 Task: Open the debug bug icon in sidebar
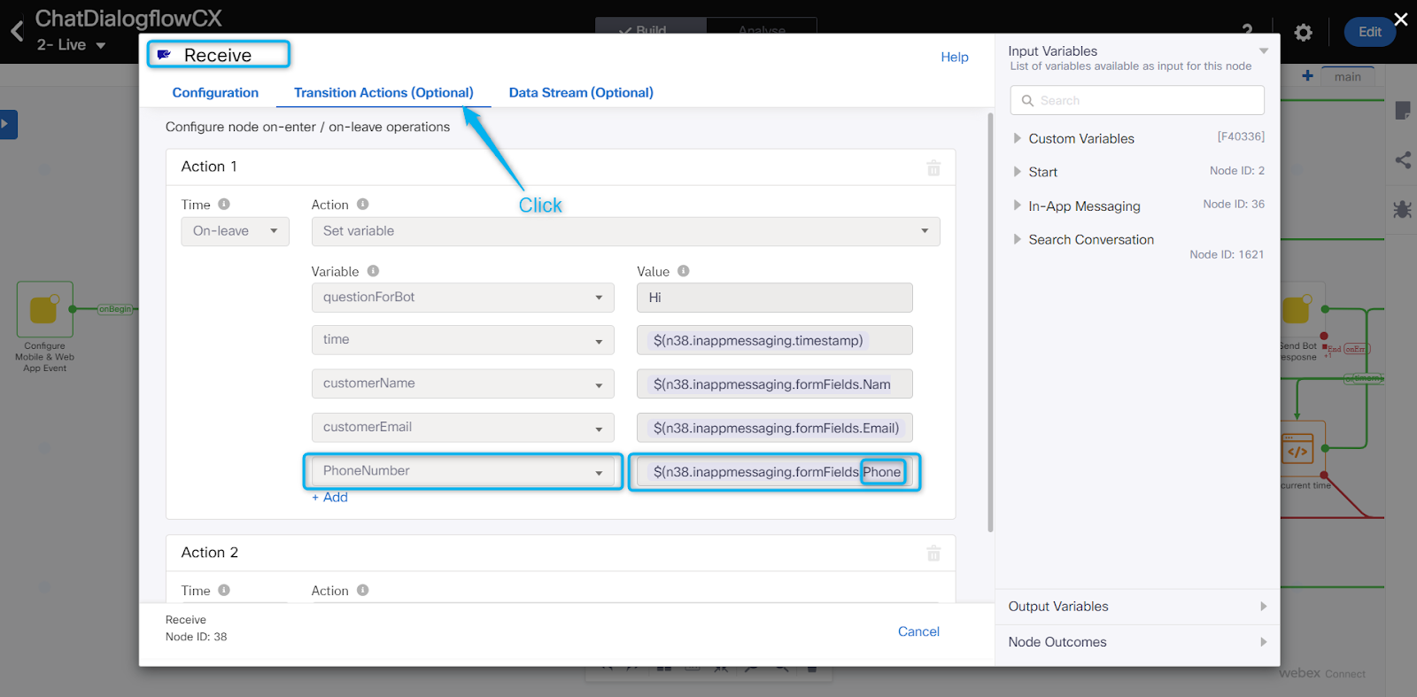[x=1402, y=210]
